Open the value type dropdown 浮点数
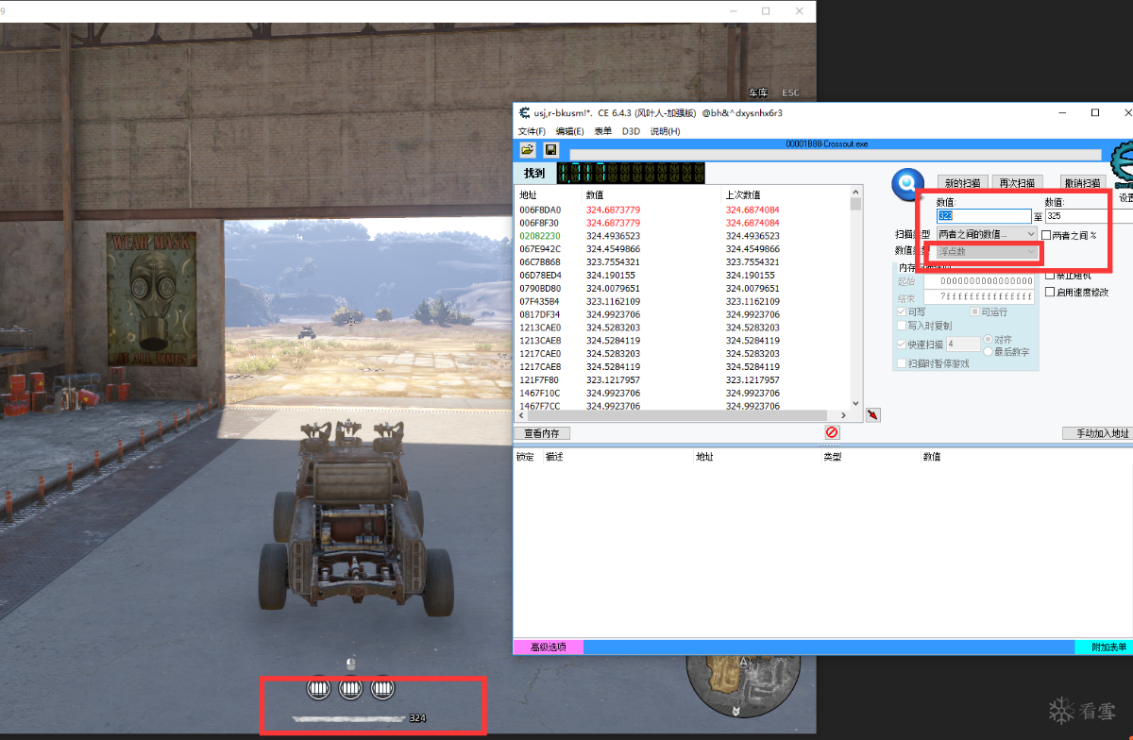The image size is (1133, 740). pyautogui.click(x=987, y=251)
